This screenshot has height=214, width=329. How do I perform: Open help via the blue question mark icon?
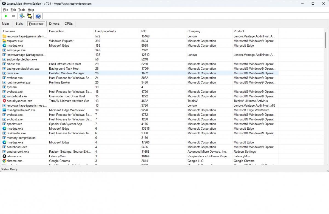click(38, 16)
